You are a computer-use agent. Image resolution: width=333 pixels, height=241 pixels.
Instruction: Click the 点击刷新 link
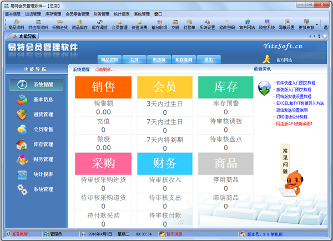pyautogui.click(x=104, y=69)
